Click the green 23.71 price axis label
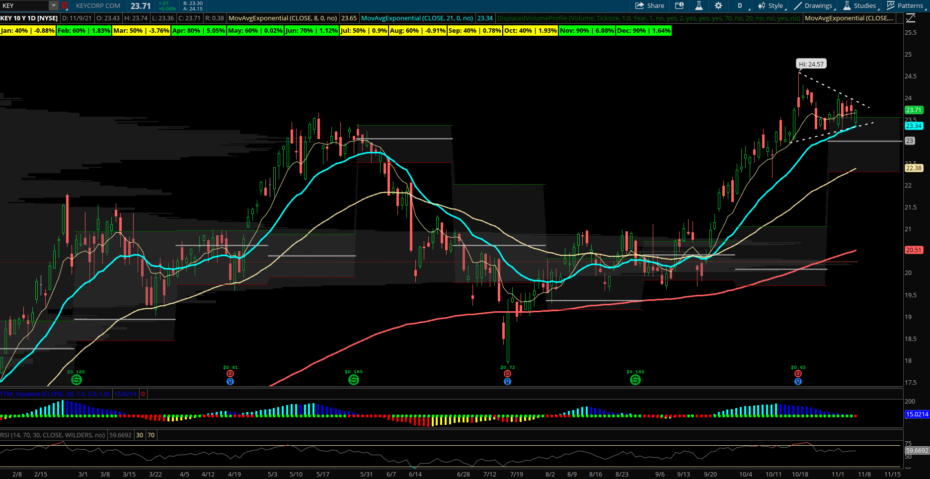 [x=914, y=110]
